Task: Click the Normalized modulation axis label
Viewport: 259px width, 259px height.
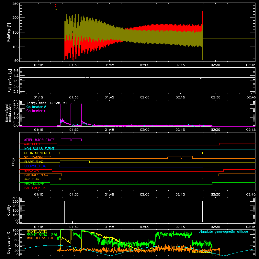Action: coord(8,113)
